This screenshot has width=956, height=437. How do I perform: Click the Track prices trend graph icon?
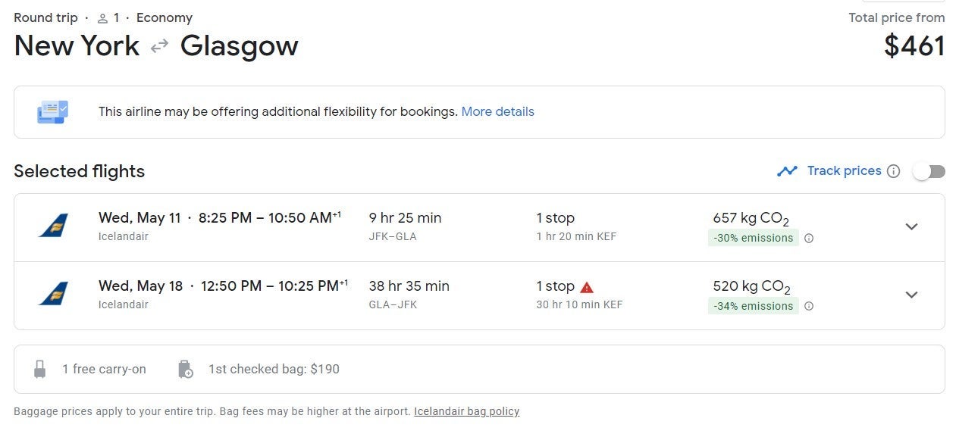(x=787, y=171)
